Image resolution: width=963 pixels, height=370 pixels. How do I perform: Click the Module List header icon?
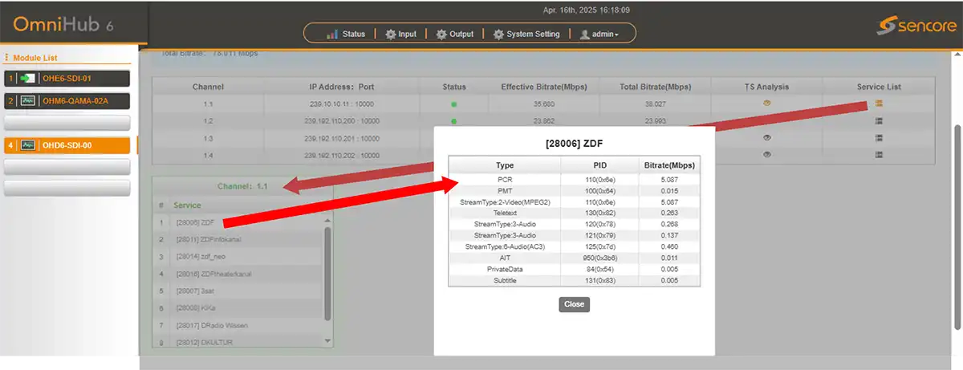click(x=7, y=58)
